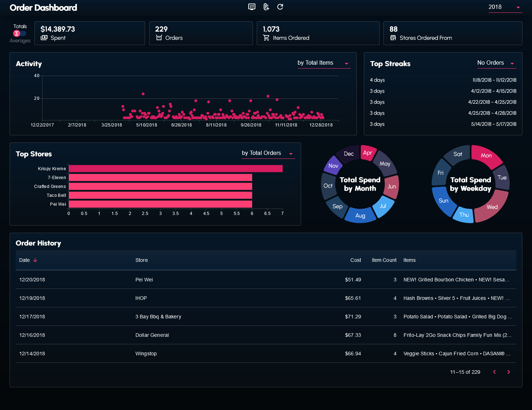
Task: Open the Top Streaks 'No Orders' dropdown
Action: 496,63
